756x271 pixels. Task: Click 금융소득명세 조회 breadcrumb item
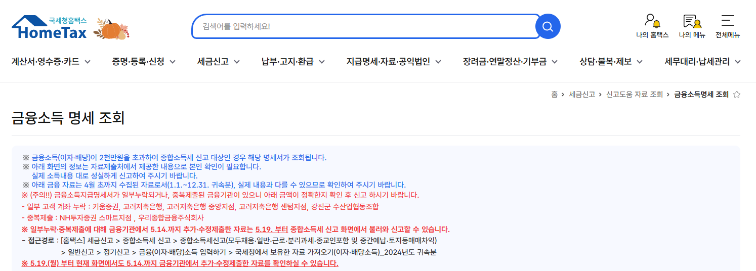tap(701, 95)
